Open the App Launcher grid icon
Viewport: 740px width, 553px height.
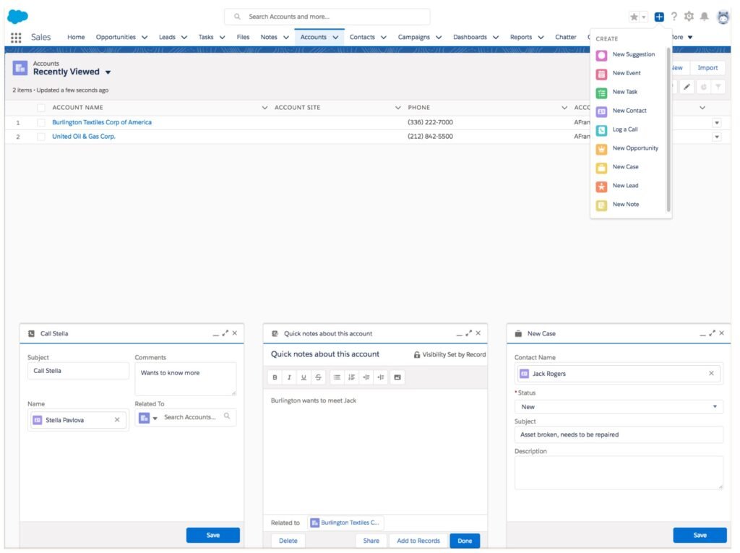[x=16, y=38]
